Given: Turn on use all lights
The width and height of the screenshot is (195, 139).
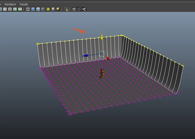Looking at the screenshot, I should (48, 9).
